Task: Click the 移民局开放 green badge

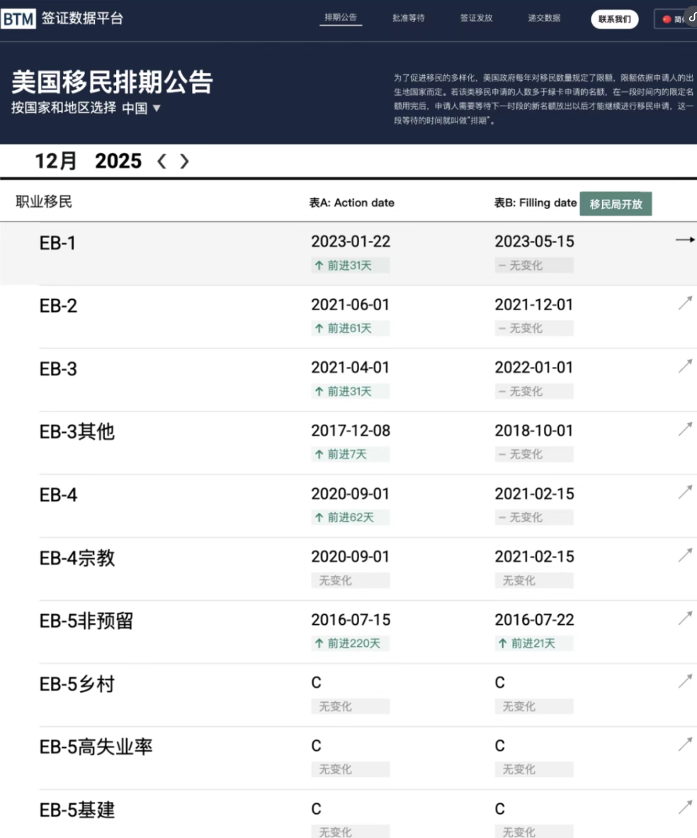Action: tap(616, 204)
